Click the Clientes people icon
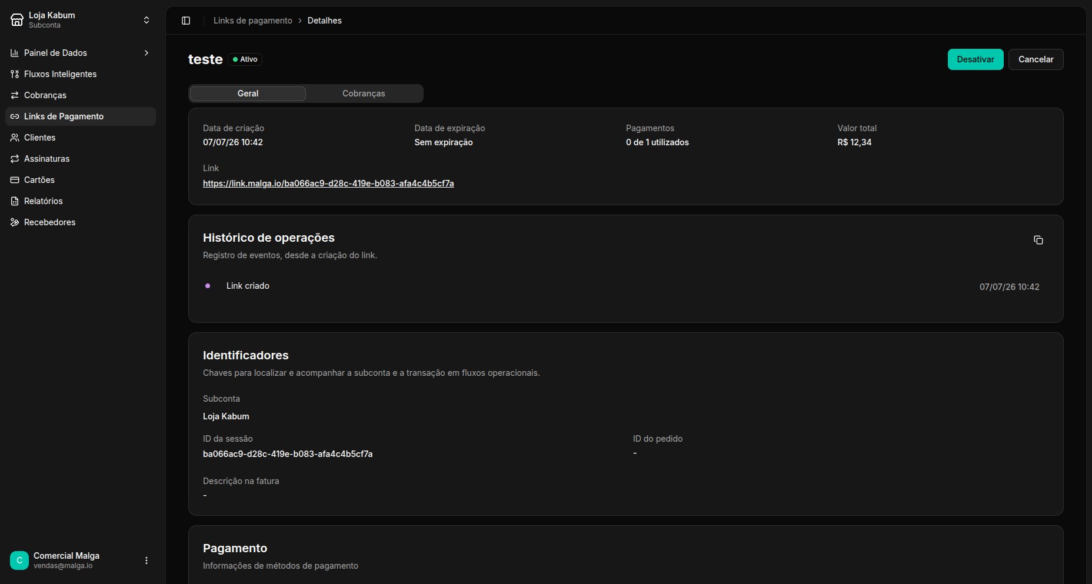The image size is (1092, 584). point(15,138)
